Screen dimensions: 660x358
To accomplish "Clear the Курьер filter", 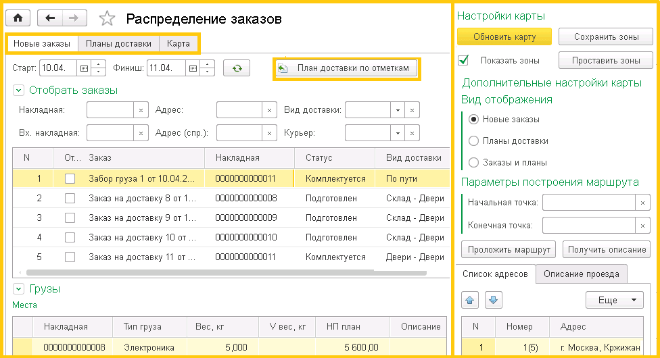I will click(412, 133).
